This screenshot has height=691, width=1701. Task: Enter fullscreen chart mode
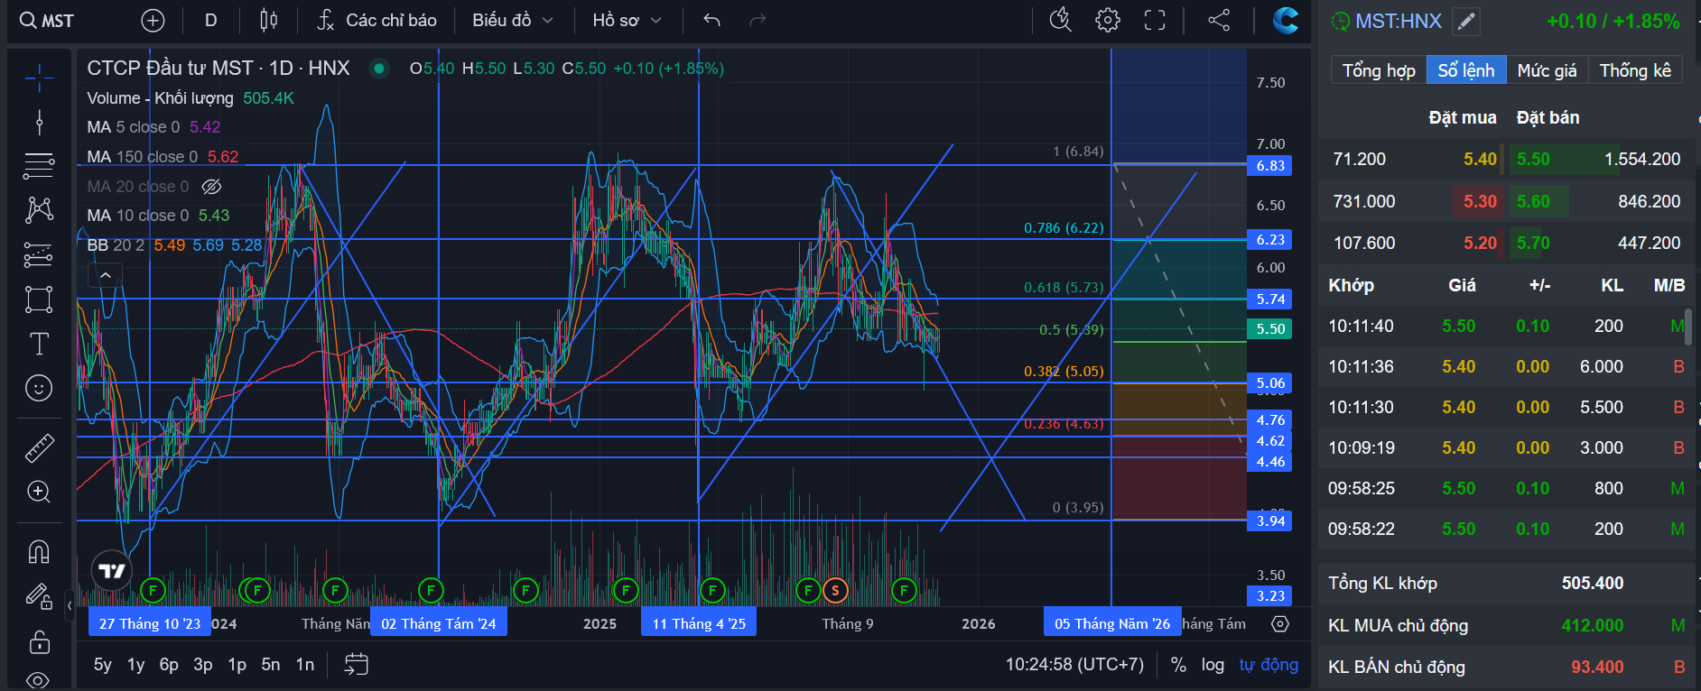point(1155,20)
